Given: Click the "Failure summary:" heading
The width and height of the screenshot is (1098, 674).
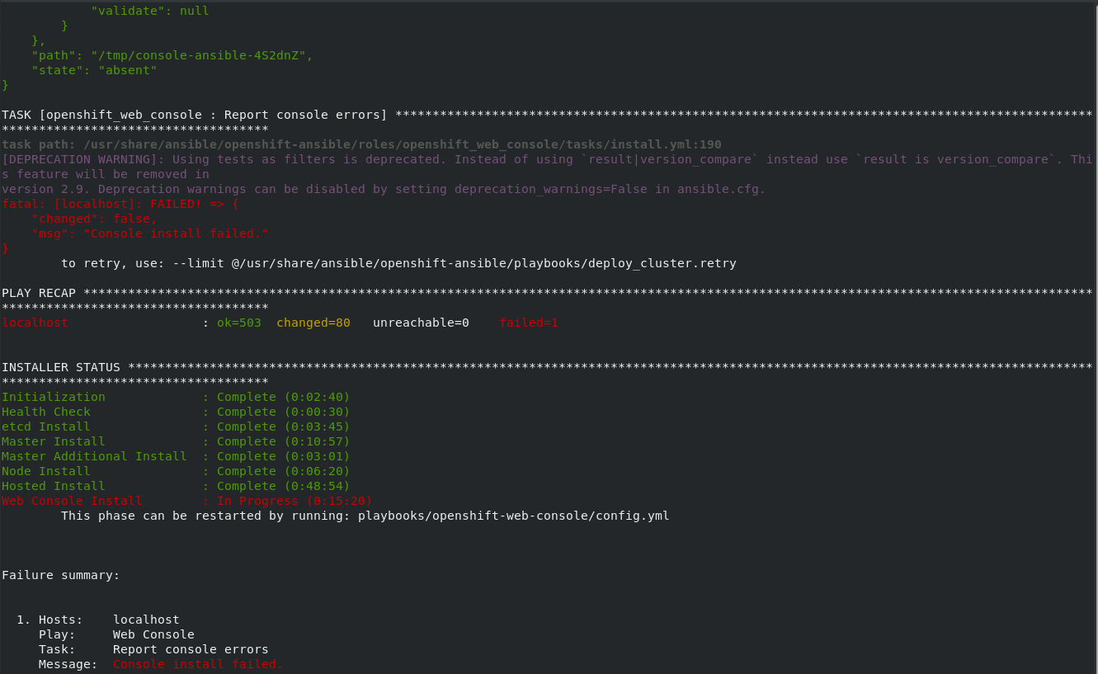Looking at the screenshot, I should pos(61,575).
